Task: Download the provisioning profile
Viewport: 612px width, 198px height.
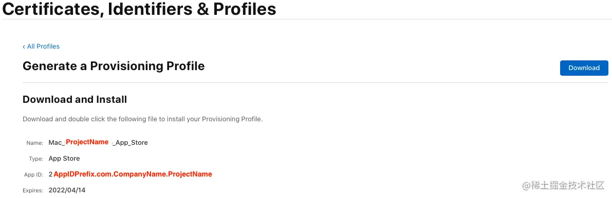Action: click(x=584, y=68)
